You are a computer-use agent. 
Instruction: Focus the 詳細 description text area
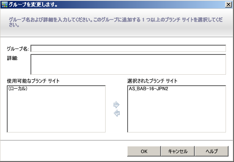tap(128, 65)
